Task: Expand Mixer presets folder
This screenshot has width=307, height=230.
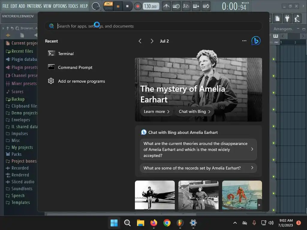Action: point(21,84)
